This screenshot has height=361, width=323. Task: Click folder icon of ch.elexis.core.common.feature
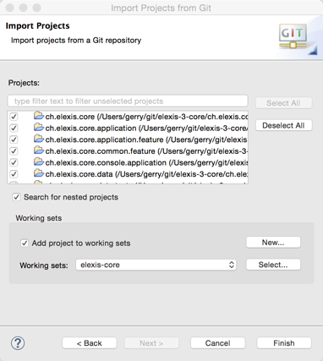39,150
